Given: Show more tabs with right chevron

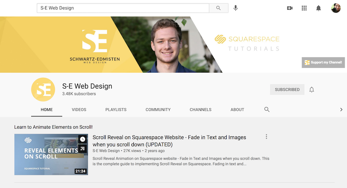Looking at the screenshot, I should tap(341, 109).
